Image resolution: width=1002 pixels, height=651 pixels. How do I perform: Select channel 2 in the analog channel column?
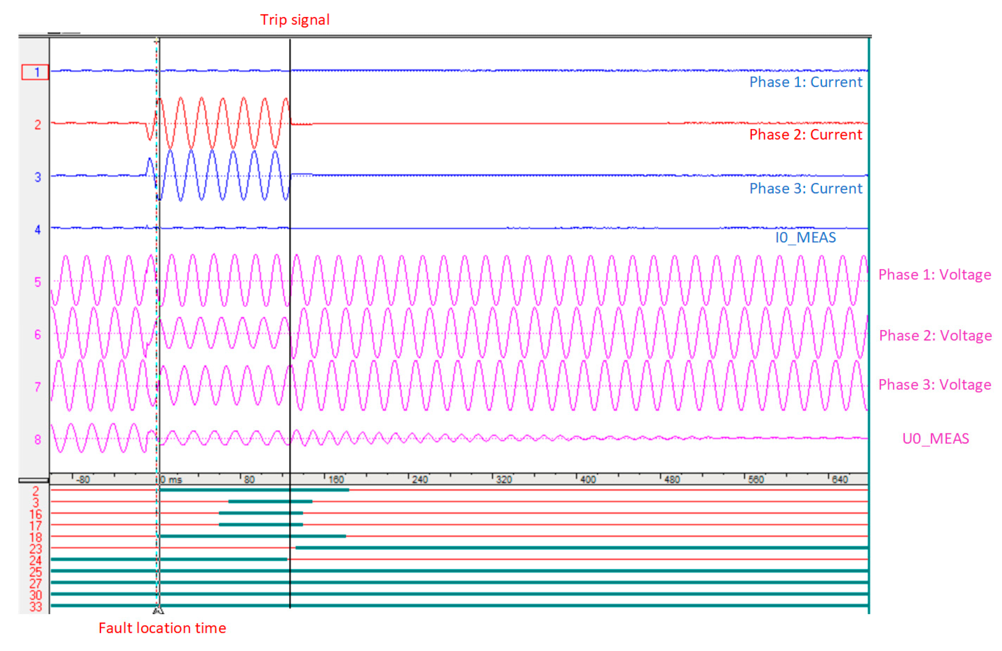pos(38,124)
